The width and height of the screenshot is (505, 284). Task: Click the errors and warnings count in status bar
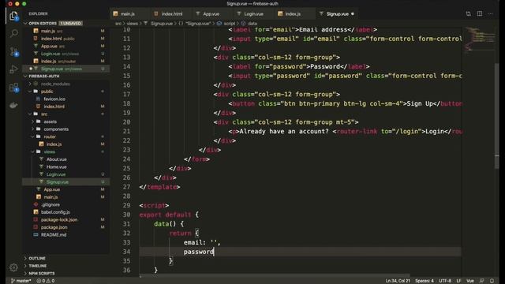coord(46,281)
